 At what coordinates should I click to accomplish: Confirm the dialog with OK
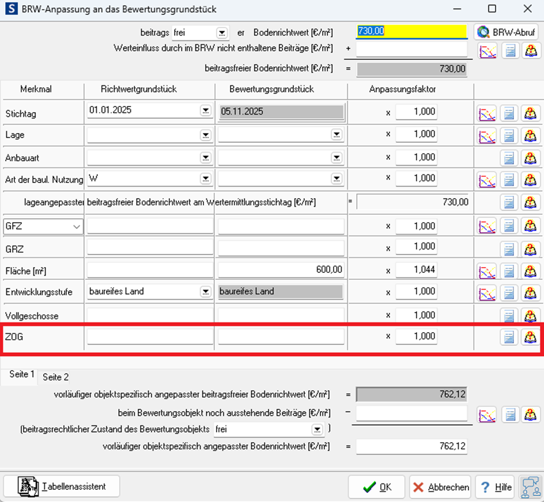tap(377, 487)
